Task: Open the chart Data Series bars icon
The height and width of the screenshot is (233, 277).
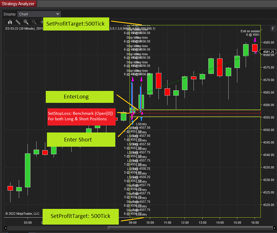Action: pyautogui.click(x=10, y=22)
